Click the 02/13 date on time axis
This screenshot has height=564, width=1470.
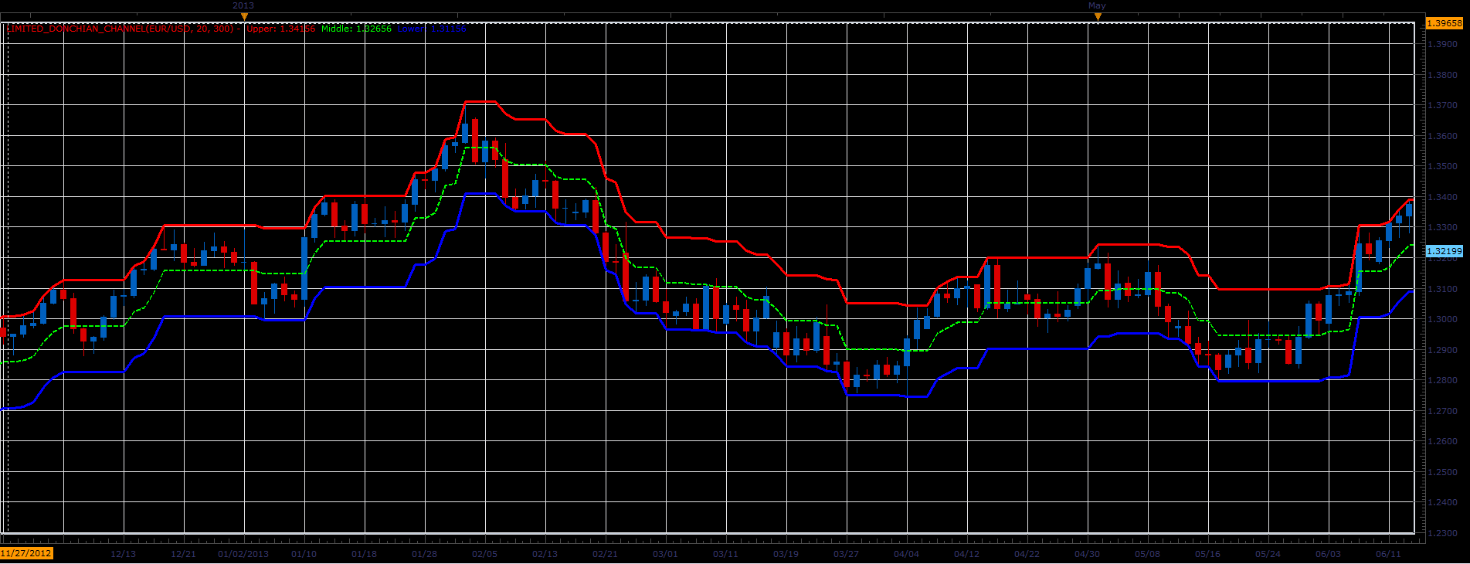click(545, 554)
